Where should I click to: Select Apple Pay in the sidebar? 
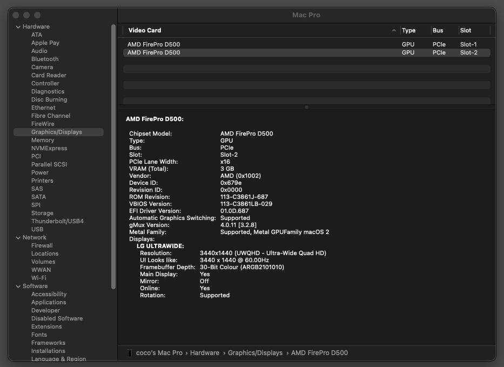pyautogui.click(x=45, y=43)
